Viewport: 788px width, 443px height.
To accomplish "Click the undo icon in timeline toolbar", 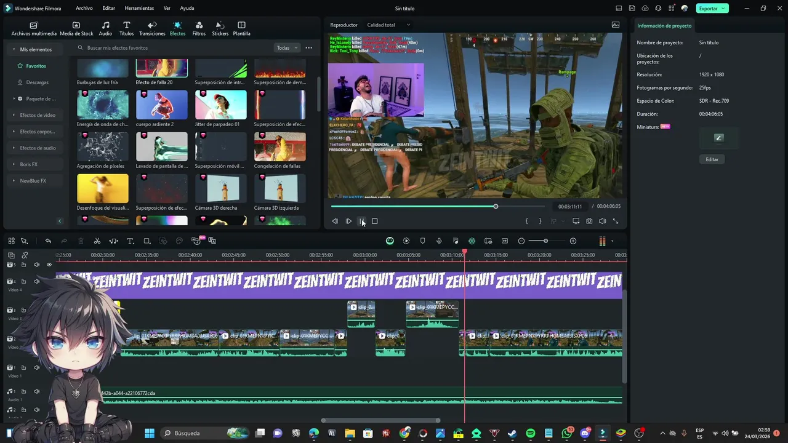I will pyautogui.click(x=48, y=241).
